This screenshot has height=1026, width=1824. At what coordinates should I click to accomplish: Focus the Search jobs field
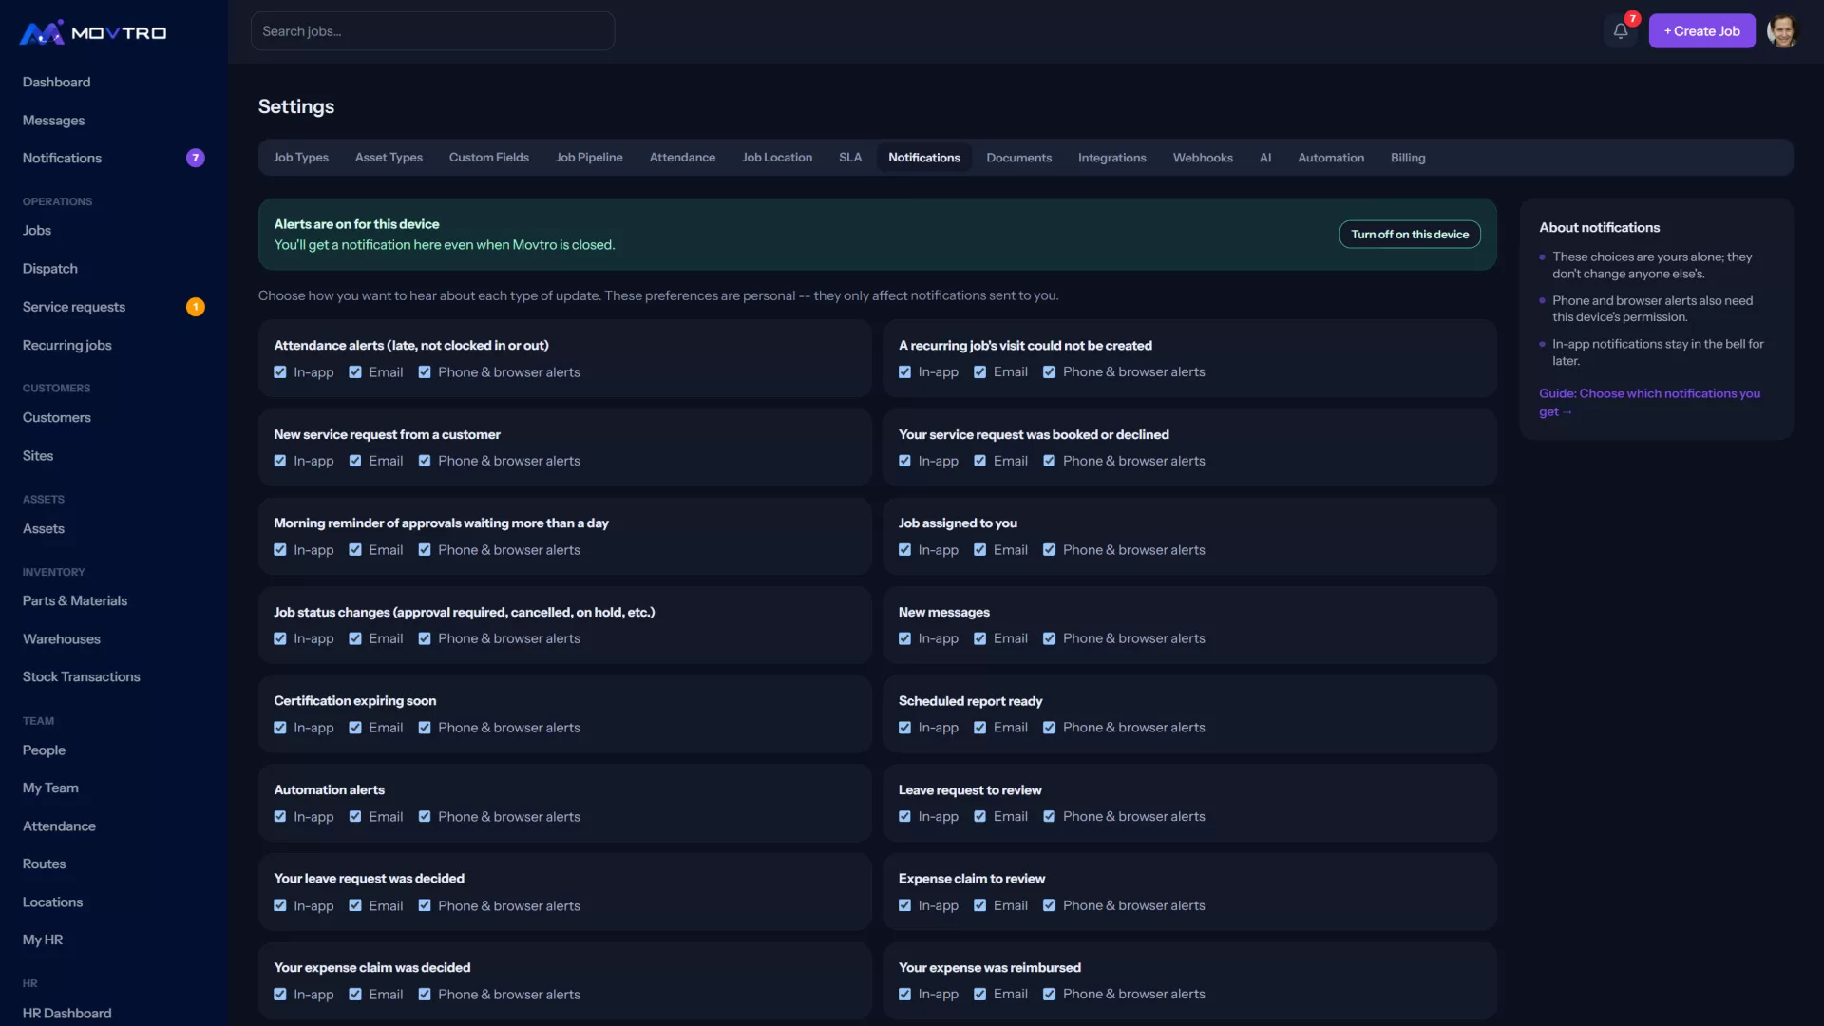432,31
